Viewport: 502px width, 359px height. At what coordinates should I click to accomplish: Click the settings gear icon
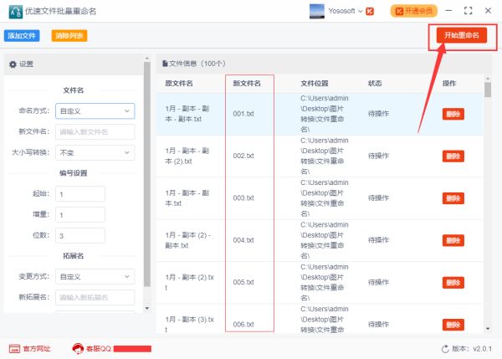[x=13, y=64]
